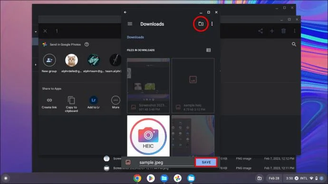
Task: Open Google Photos from the shelf
Action: click(178, 178)
